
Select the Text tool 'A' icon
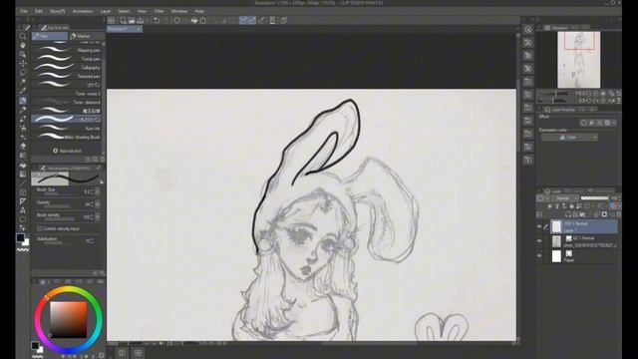coord(23,210)
